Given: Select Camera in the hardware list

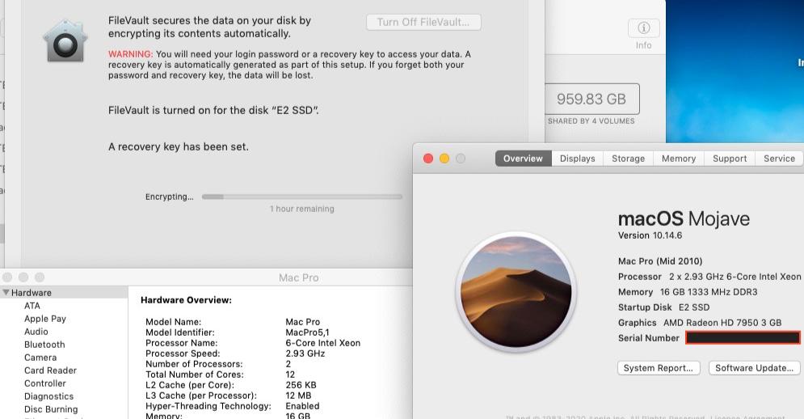Looking at the screenshot, I should point(40,358).
